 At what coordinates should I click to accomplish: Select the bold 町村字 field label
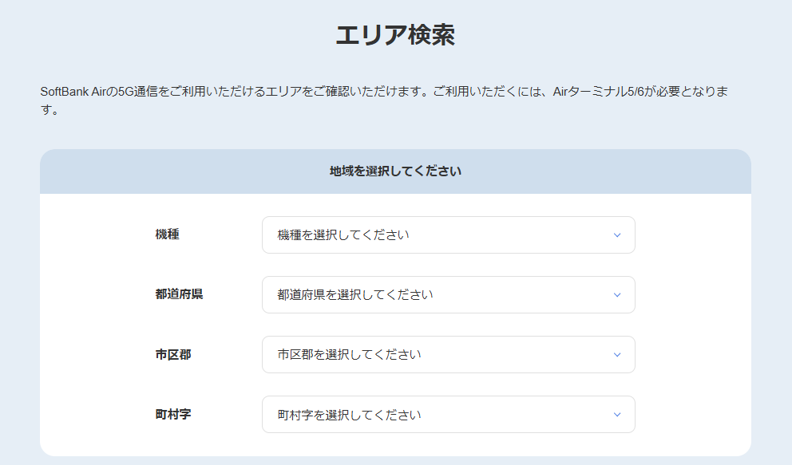[x=173, y=414]
